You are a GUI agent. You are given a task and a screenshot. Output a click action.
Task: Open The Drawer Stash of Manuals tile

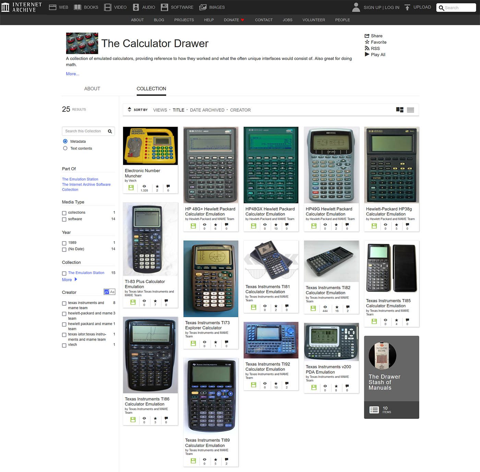(392, 377)
